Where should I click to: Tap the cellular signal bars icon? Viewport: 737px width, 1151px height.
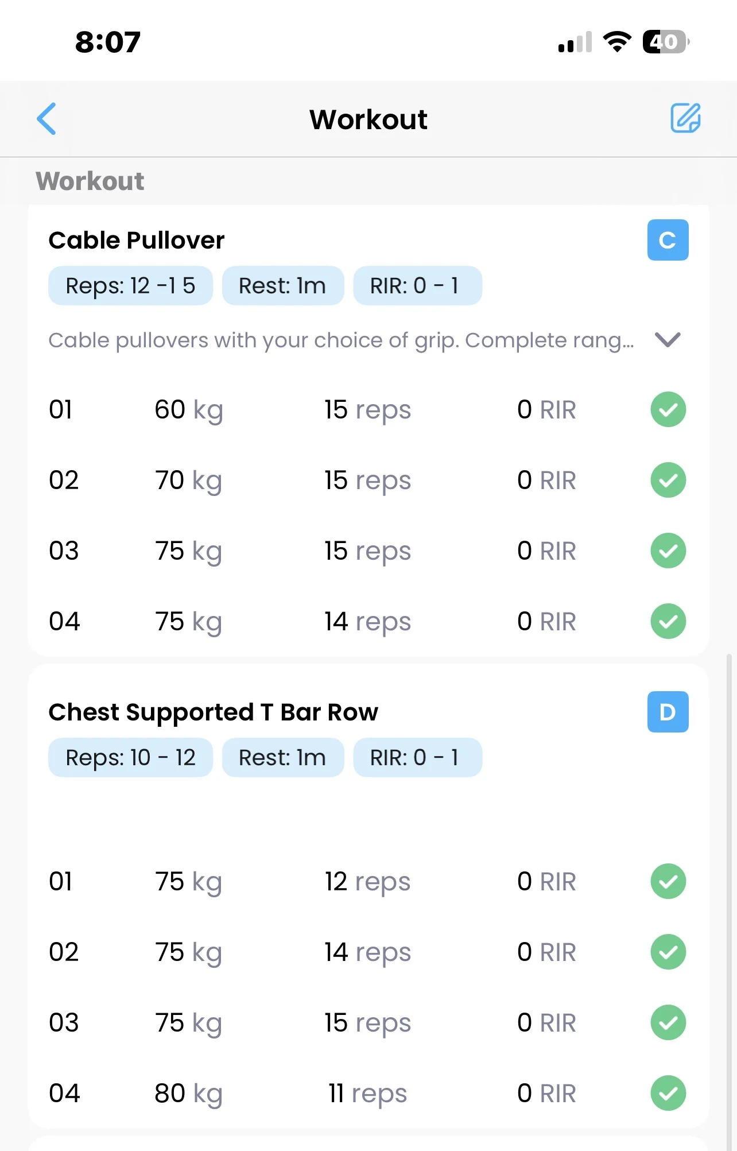(575, 43)
